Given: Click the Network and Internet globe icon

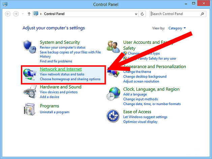Looking at the screenshot, I should click(x=30, y=74).
